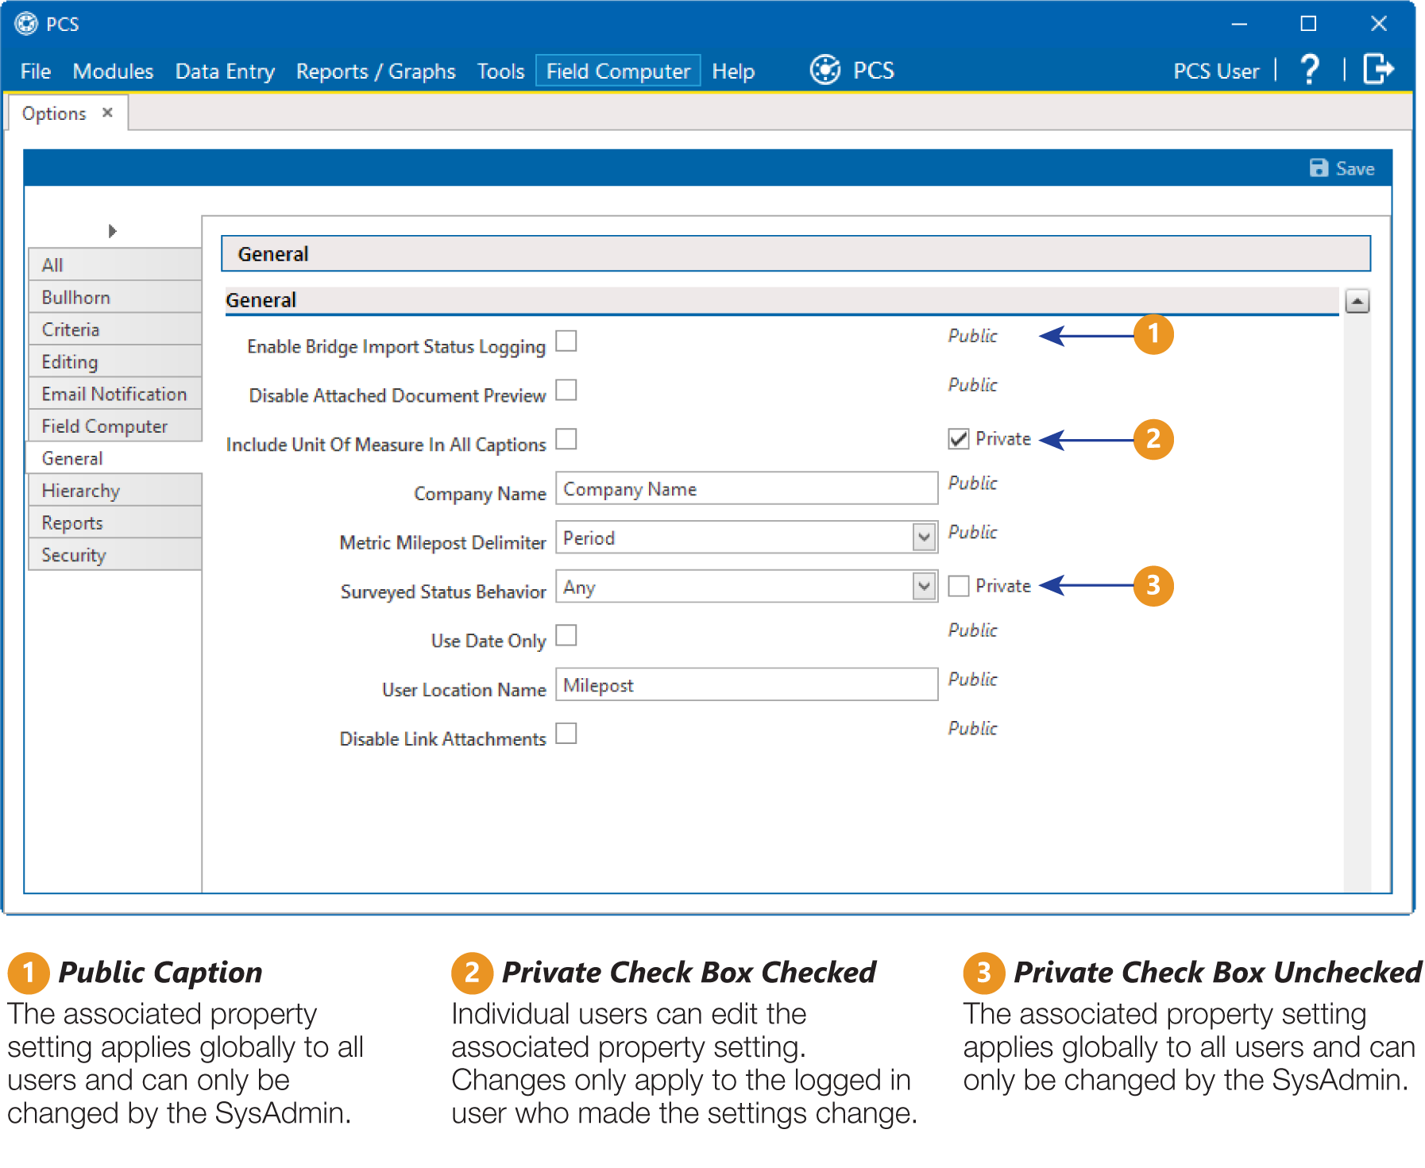Select Email Notification category
Screen dimensions: 1425x1168
(115, 394)
